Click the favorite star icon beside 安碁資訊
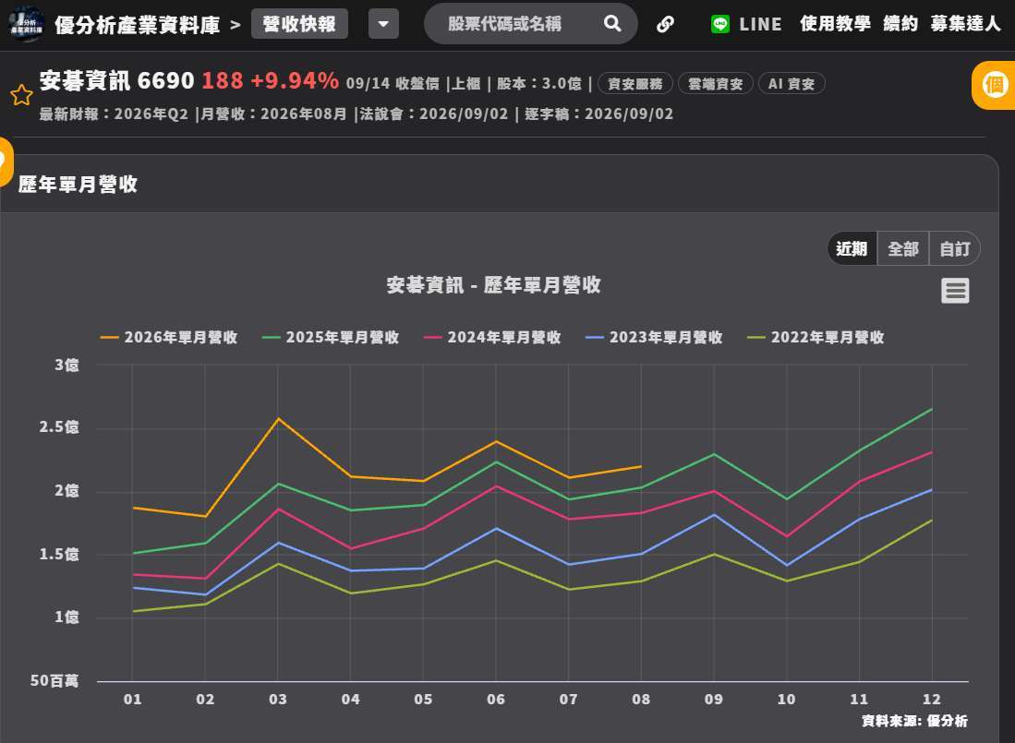Image resolution: width=1015 pixels, height=743 pixels. pos(21,95)
